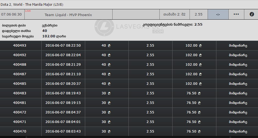Click the 2.55 coefficient in row 400472
Viewport: 258px width, 138px height.
[150, 112]
